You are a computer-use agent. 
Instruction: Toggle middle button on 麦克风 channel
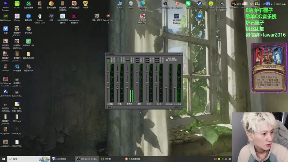[x=128, y=60]
